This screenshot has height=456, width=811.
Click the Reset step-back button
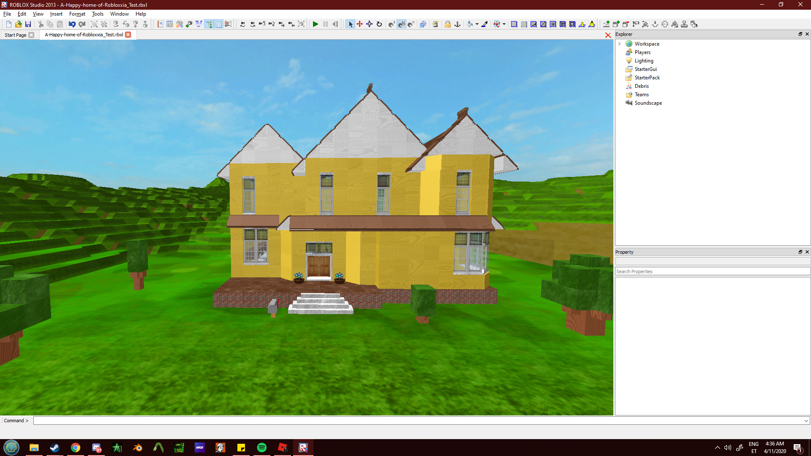pyautogui.click(x=335, y=24)
